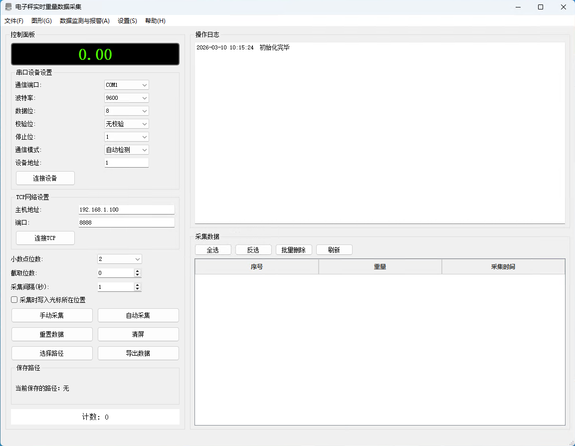Image resolution: width=575 pixels, height=446 pixels.
Task: Expand the 波特率 9600 dropdown
Action: [x=127, y=98]
